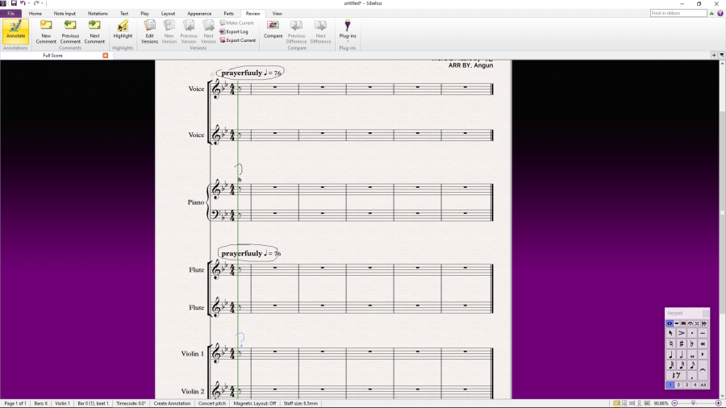The image size is (726, 408).
Task: Switch to the Parts ribbon tab
Action: tap(229, 14)
